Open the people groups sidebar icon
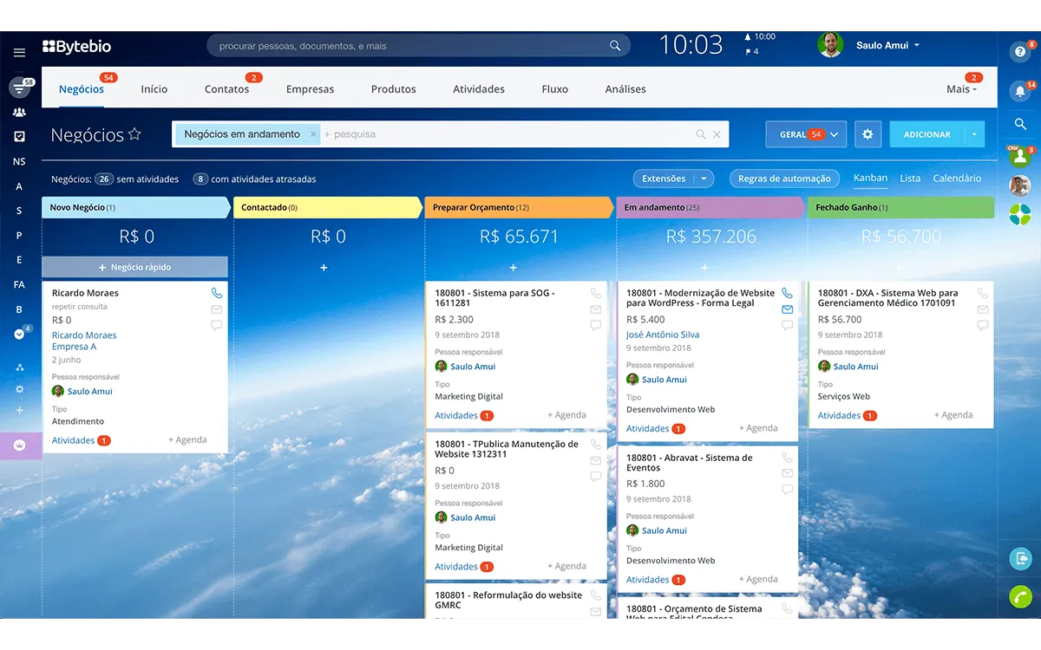Image resolution: width=1041 pixels, height=650 pixels. 19,113
